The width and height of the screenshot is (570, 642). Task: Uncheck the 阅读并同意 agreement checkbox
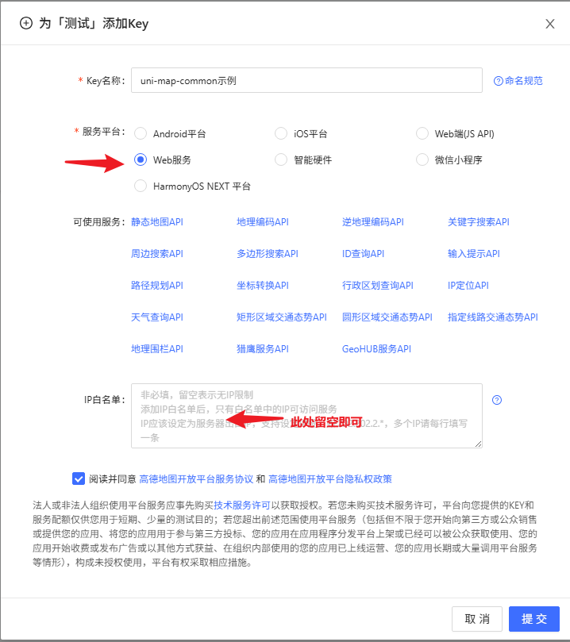coord(79,479)
